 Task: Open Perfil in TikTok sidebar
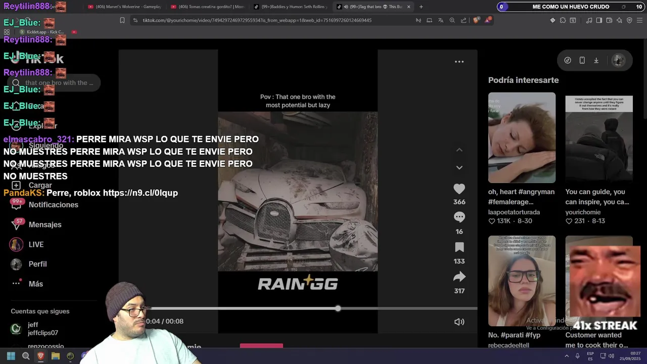37,264
